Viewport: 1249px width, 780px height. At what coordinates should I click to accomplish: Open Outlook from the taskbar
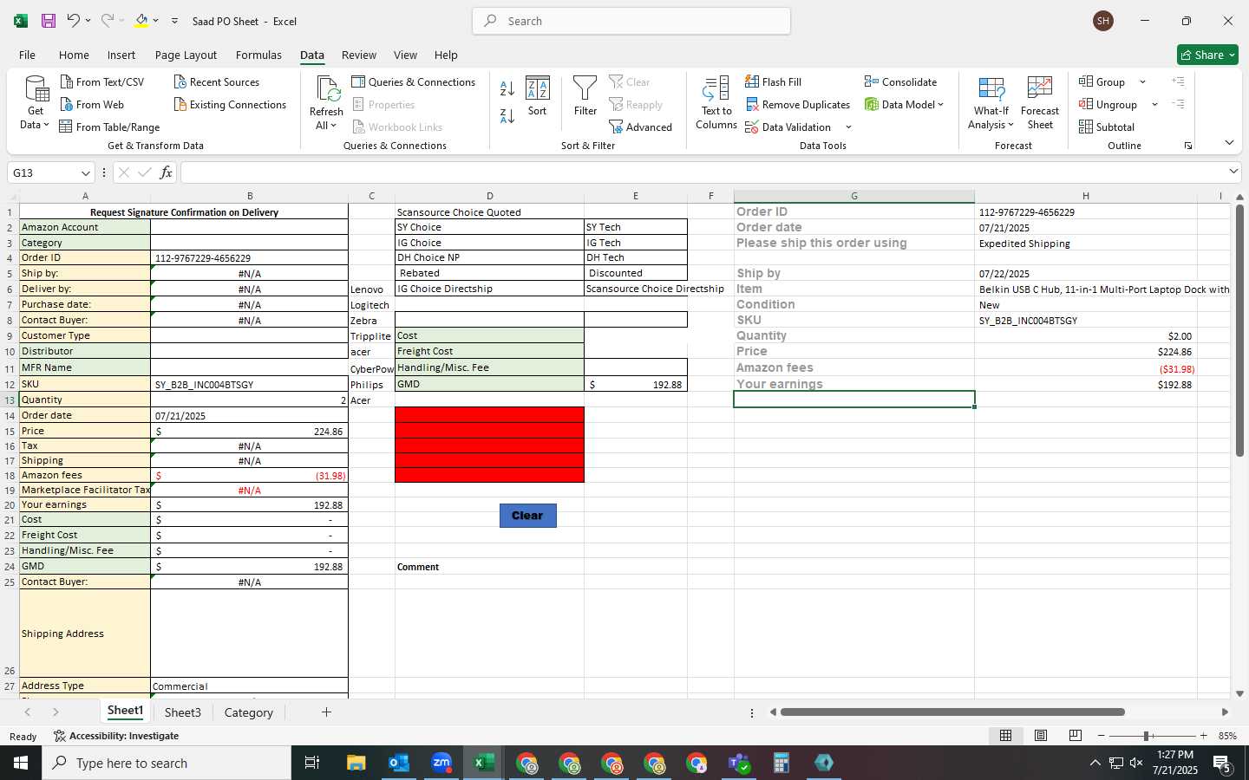click(x=399, y=763)
